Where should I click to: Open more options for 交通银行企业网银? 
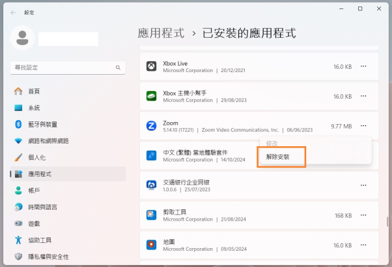tap(363, 185)
